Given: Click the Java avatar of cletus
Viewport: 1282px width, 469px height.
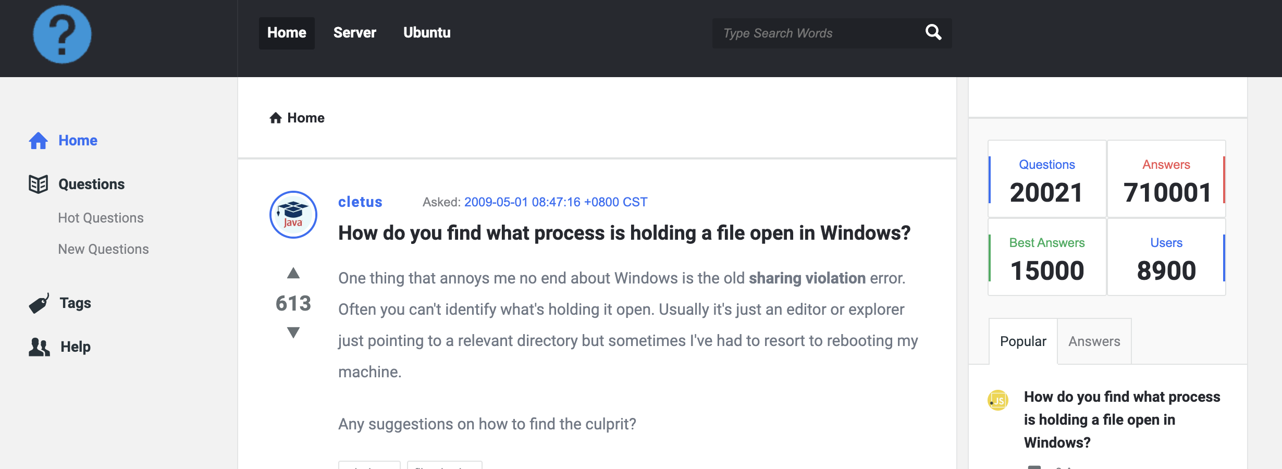Looking at the screenshot, I should [x=293, y=215].
